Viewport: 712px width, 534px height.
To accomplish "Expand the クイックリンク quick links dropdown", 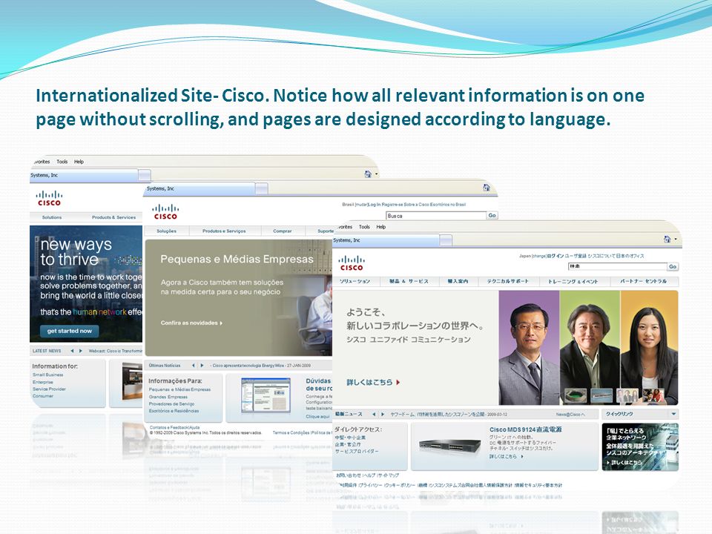I will (x=673, y=414).
